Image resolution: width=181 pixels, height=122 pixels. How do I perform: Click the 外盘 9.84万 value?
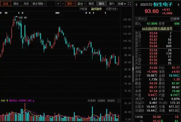point(153,95)
